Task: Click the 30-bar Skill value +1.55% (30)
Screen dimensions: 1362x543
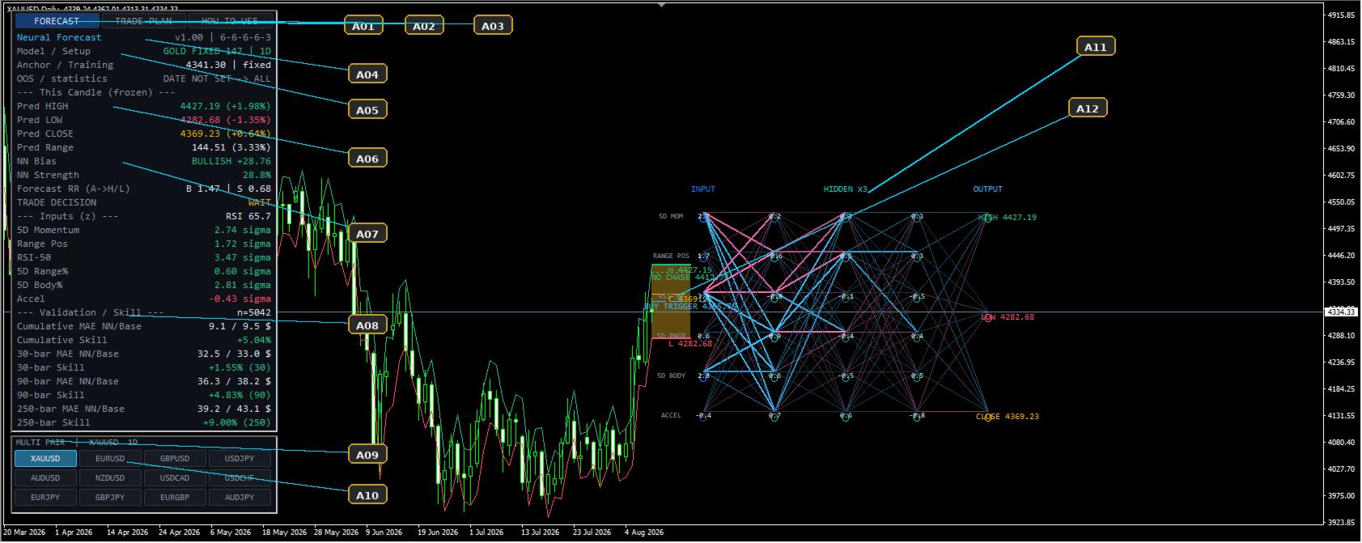Action: (x=240, y=367)
